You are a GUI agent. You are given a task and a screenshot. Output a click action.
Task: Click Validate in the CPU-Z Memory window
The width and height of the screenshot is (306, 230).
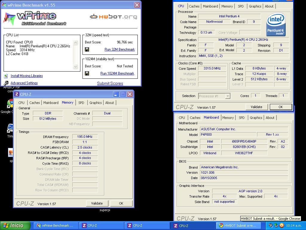pos(97,203)
